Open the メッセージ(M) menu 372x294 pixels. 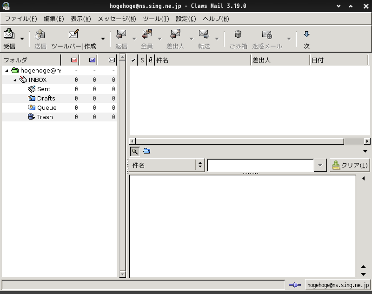117,19
